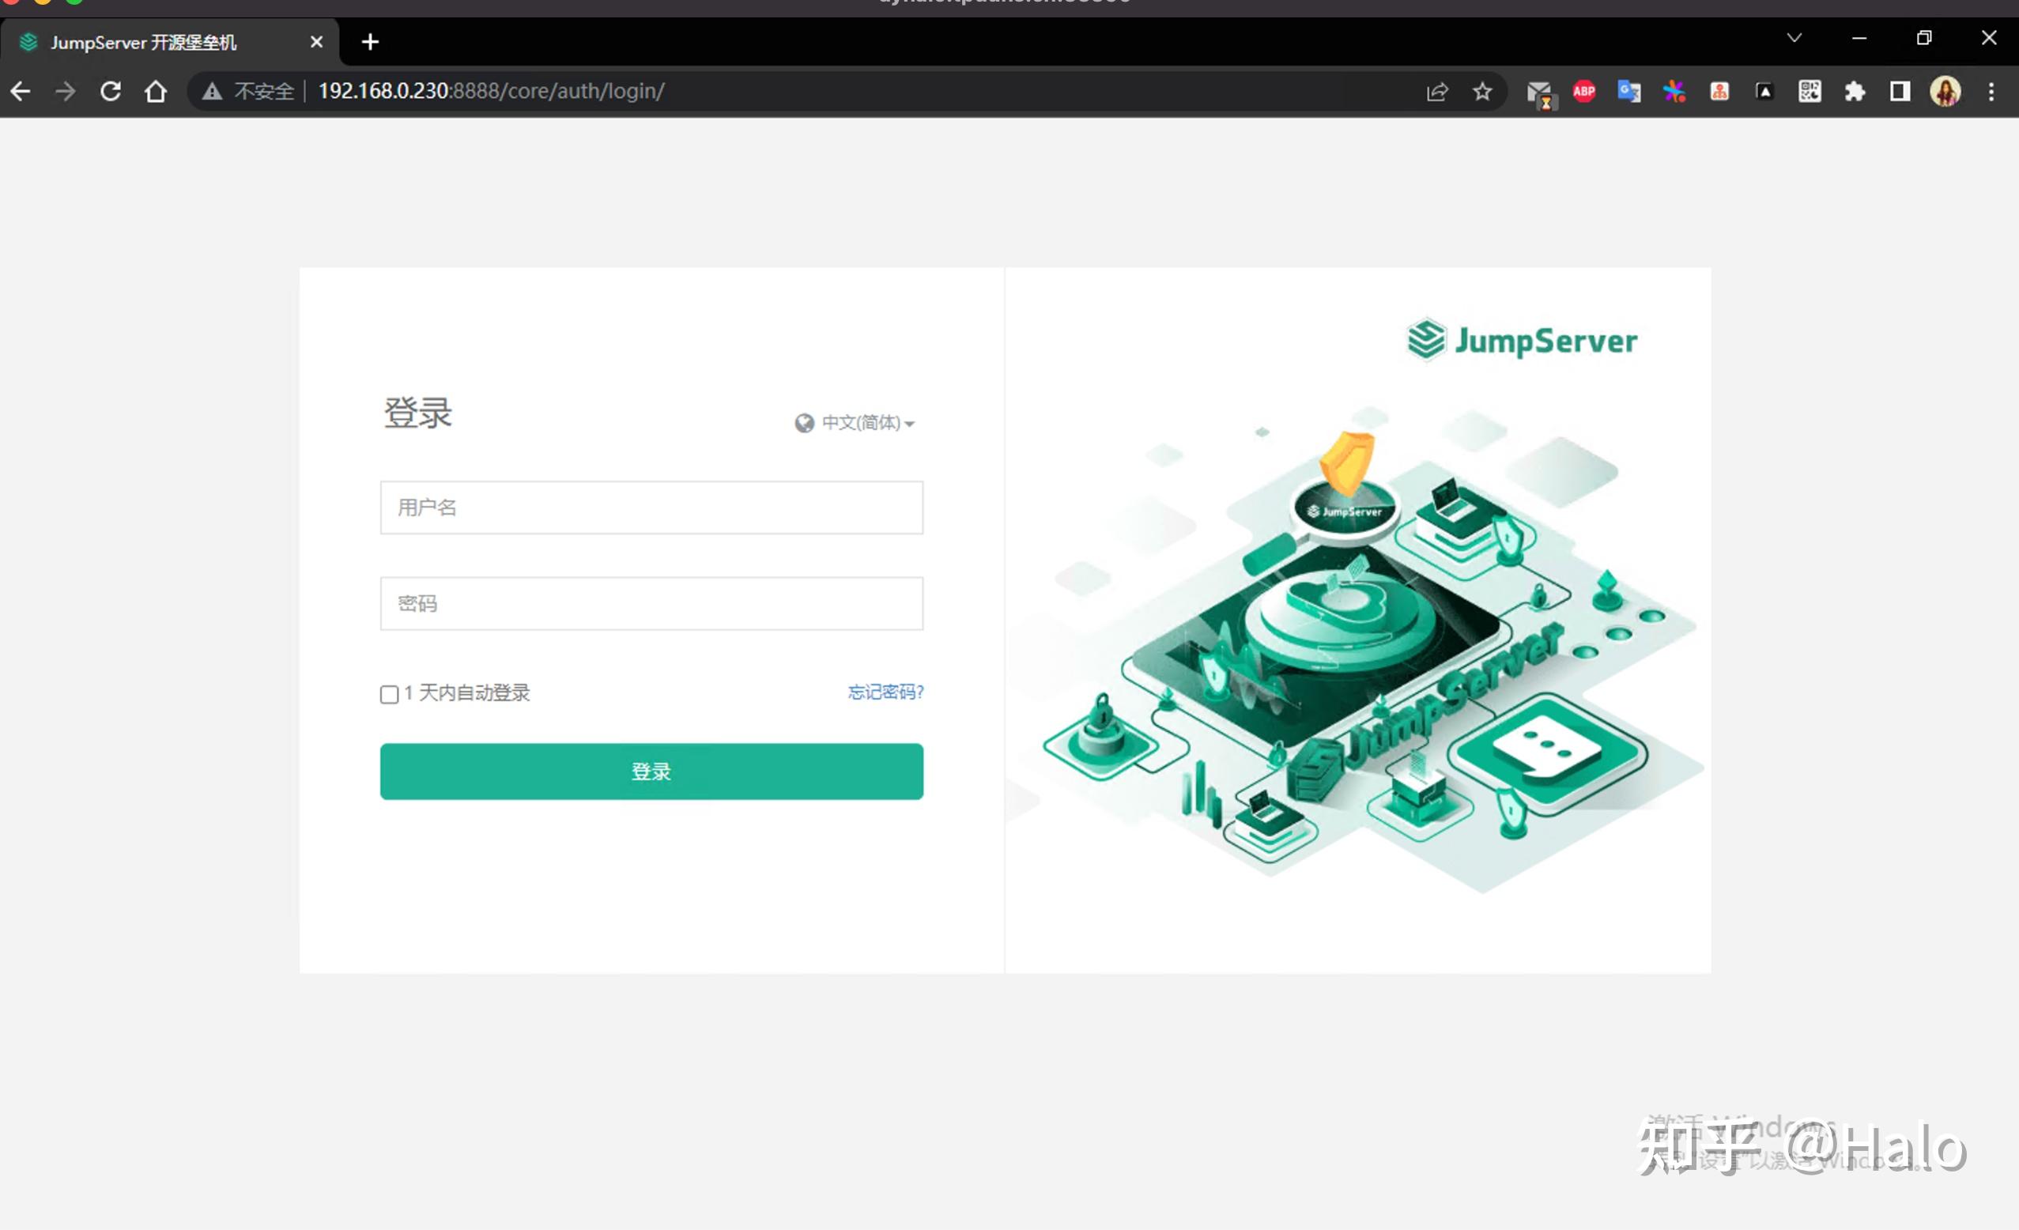The width and height of the screenshot is (2019, 1230).
Task: Click the 登录 login button
Action: coord(651,771)
